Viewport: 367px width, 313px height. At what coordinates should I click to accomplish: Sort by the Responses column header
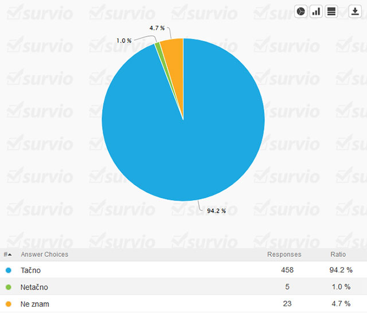tap(284, 255)
